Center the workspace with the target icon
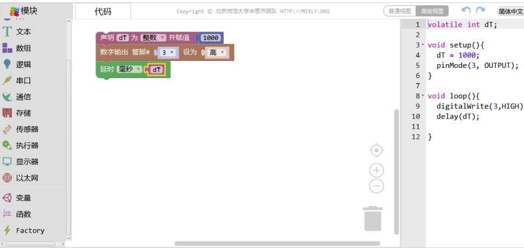 click(377, 151)
